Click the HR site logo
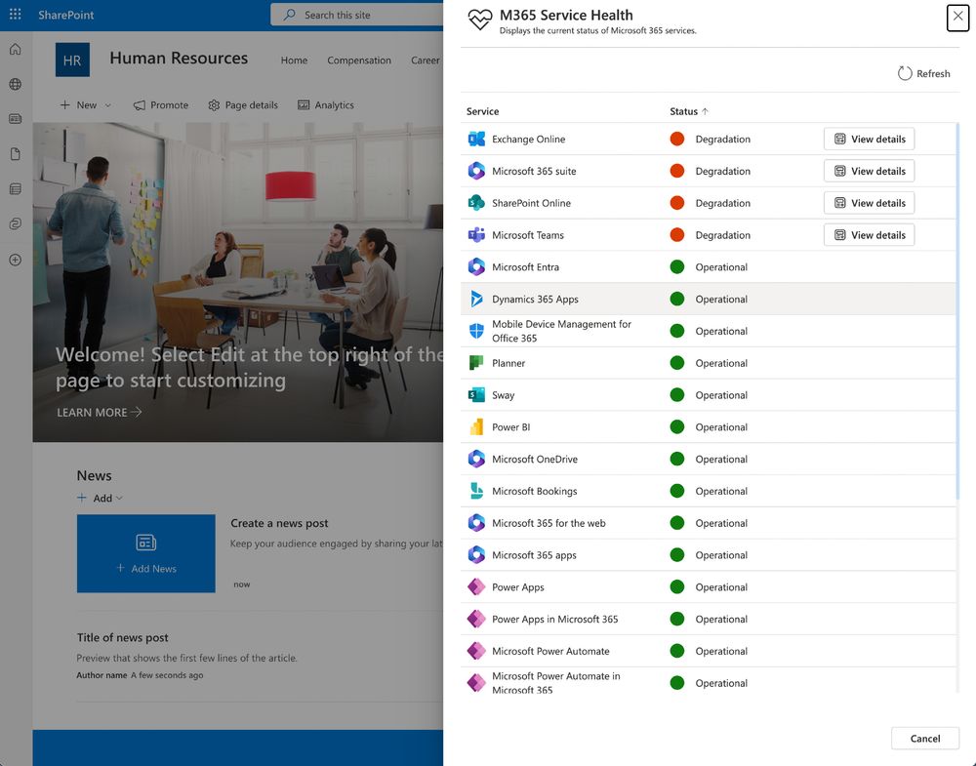 coord(72,60)
